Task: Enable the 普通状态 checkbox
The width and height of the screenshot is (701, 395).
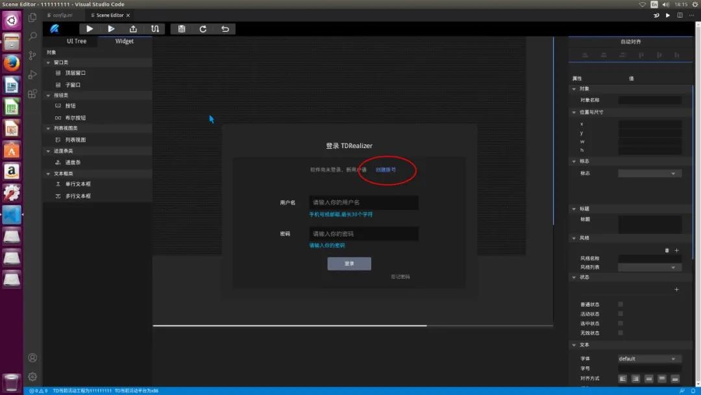Action: [x=621, y=304]
